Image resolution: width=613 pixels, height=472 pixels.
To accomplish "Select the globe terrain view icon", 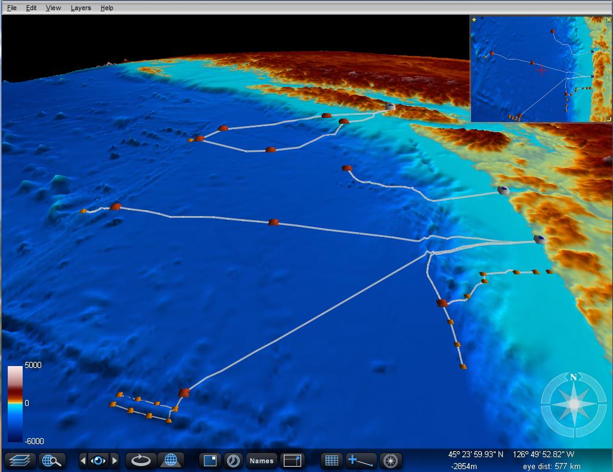I will pyautogui.click(x=171, y=460).
